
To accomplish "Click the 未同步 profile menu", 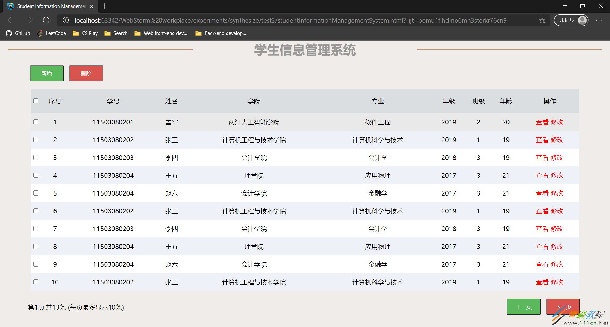I will click(x=571, y=20).
